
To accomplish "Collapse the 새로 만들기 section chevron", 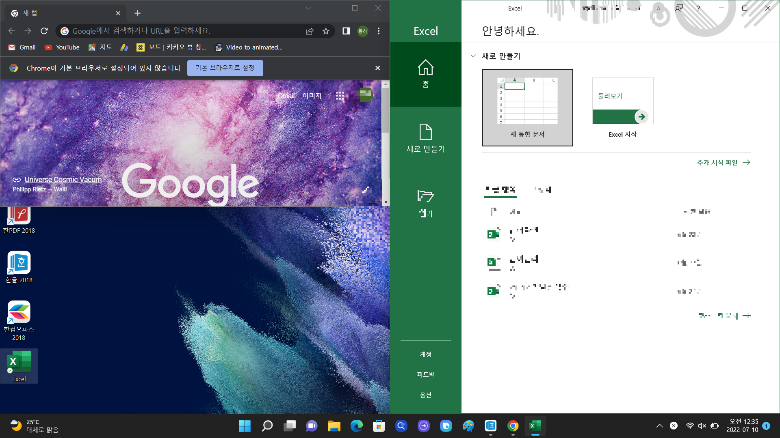I will pos(473,56).
